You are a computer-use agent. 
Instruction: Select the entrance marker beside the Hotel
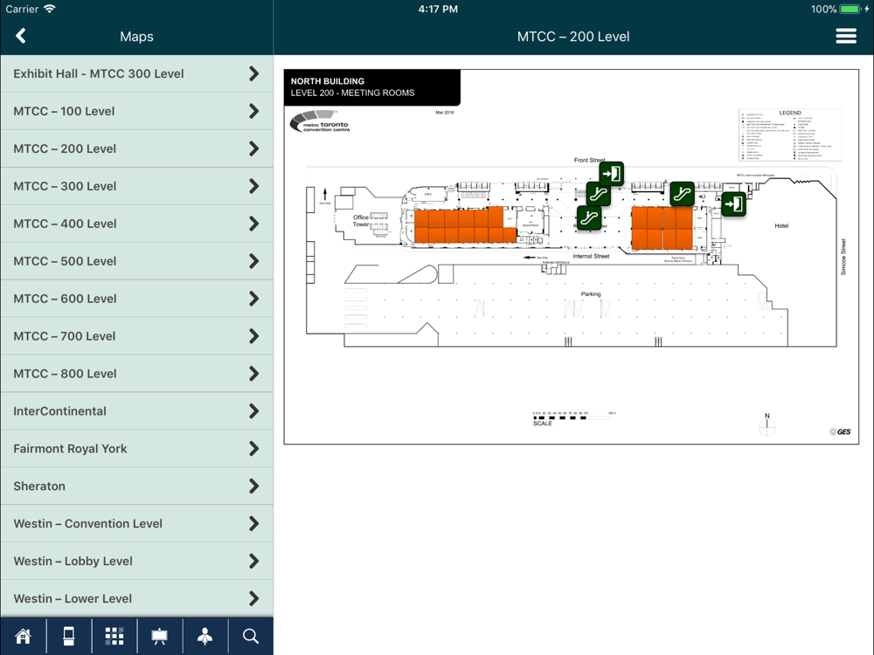(x=734, y=203)
